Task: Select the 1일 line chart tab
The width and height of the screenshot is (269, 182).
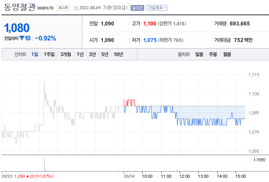Action: click(35, 54)
